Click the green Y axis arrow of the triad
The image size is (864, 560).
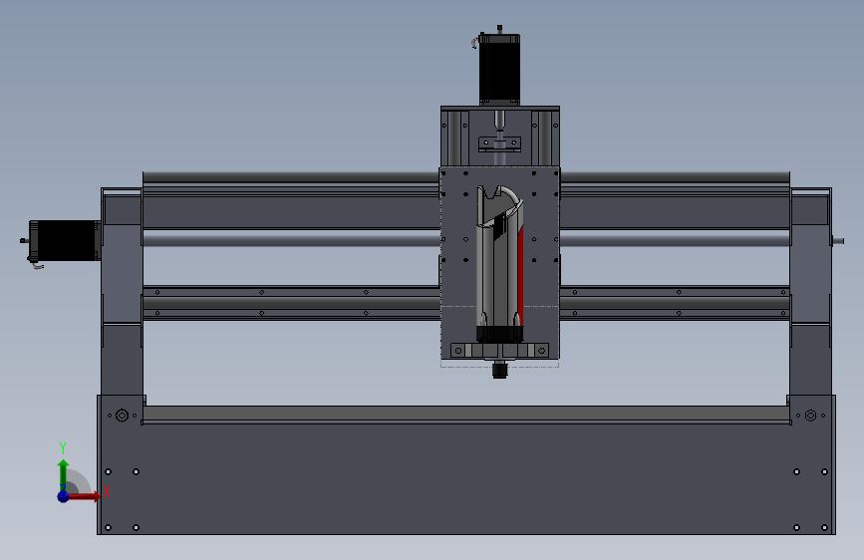[64, 474]
